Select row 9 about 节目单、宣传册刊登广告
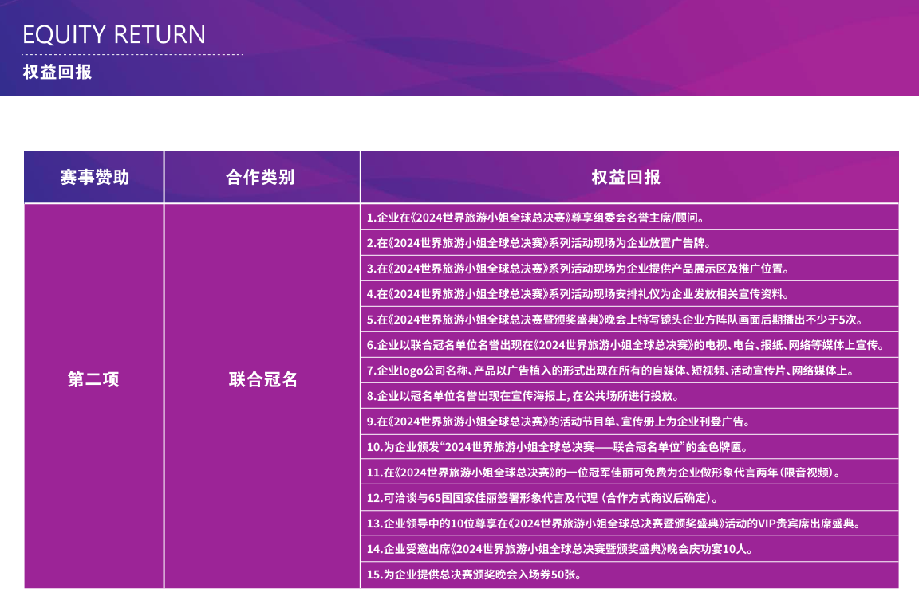 [629, 422]
